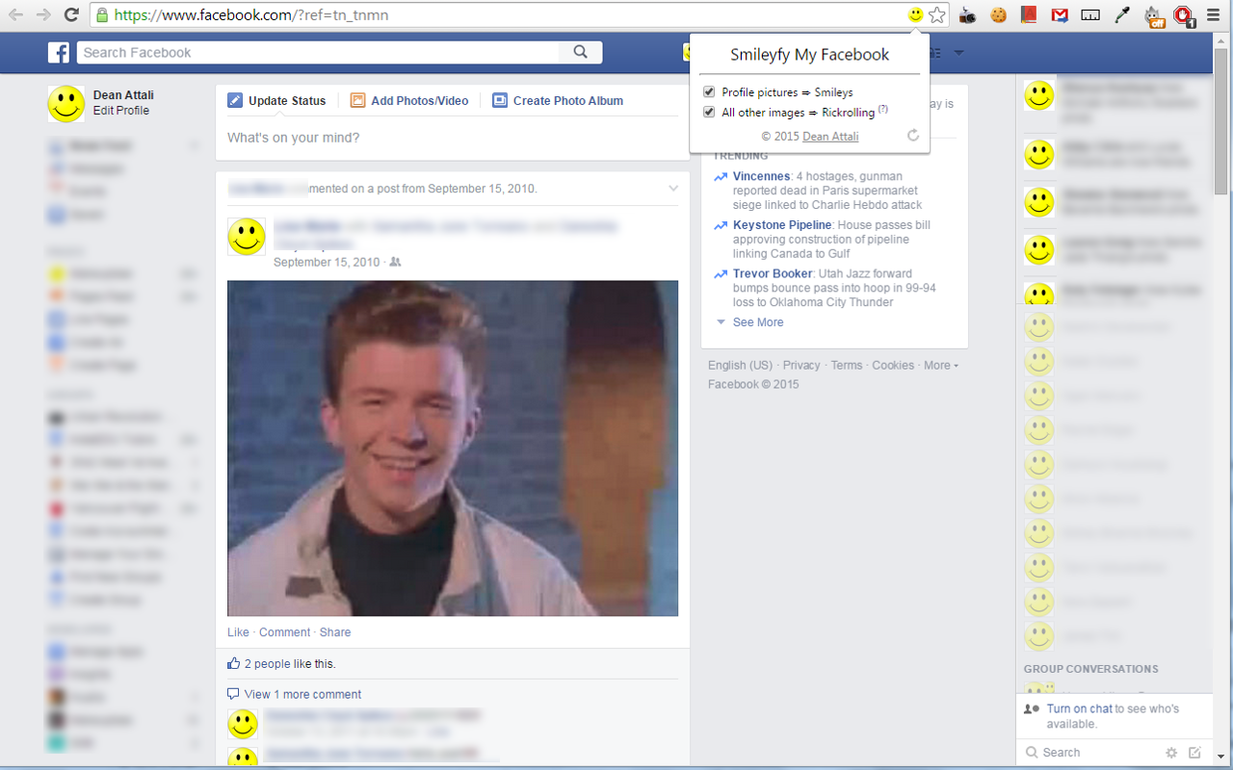The image size is (1233, 770).
Task: Open the Trevor Booker trending topic
Action: [x=773, y=273]
